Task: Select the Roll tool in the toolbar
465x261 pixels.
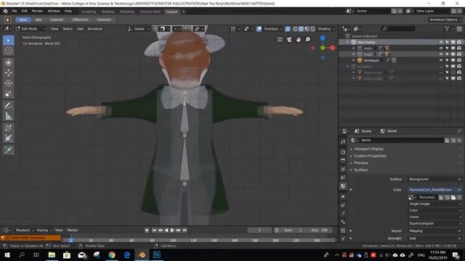Action: click(8, 128)
